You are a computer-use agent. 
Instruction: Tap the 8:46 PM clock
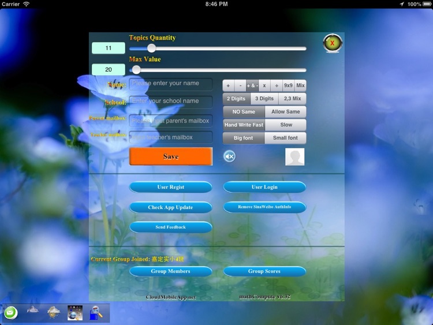[216, 4]
